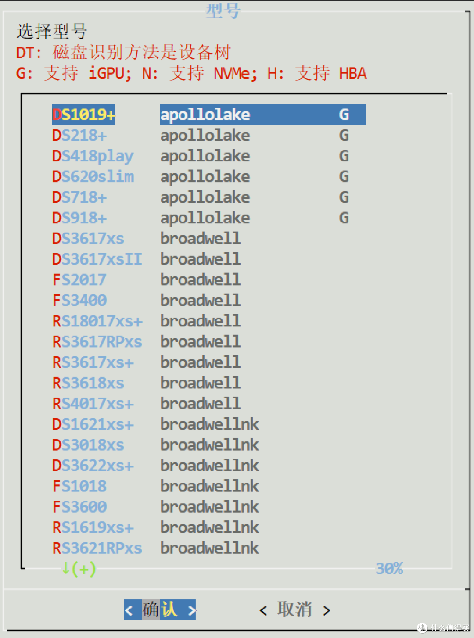This screenshot has width=474, height=638.
Task: Select RS18017xs+ model row
Action: coord(209,321)
